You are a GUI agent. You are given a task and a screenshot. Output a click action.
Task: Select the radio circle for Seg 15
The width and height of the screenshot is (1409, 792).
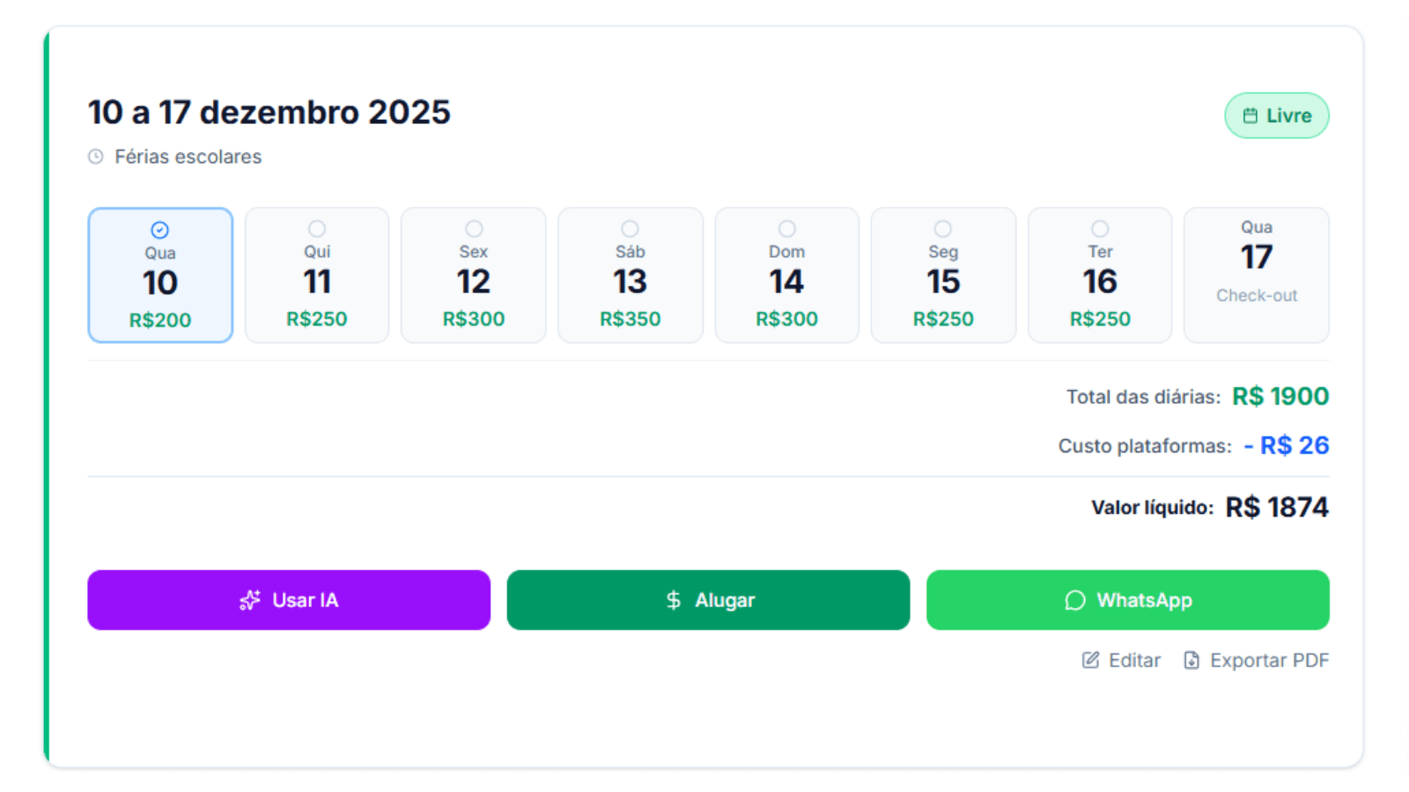(x=943, y=229)
